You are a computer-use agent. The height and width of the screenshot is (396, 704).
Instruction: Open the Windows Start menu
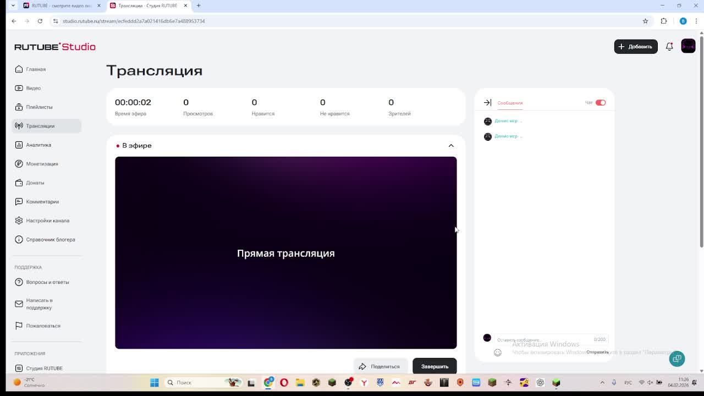click(x=155, y=382)
